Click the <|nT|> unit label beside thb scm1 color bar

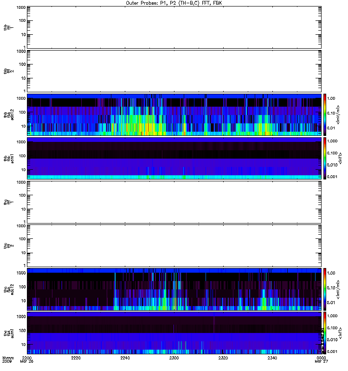tap(340, 158)
